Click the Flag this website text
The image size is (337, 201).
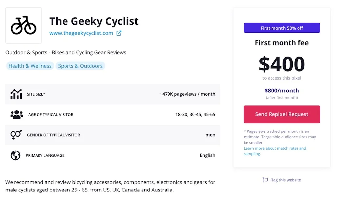(x=285, y=180)
